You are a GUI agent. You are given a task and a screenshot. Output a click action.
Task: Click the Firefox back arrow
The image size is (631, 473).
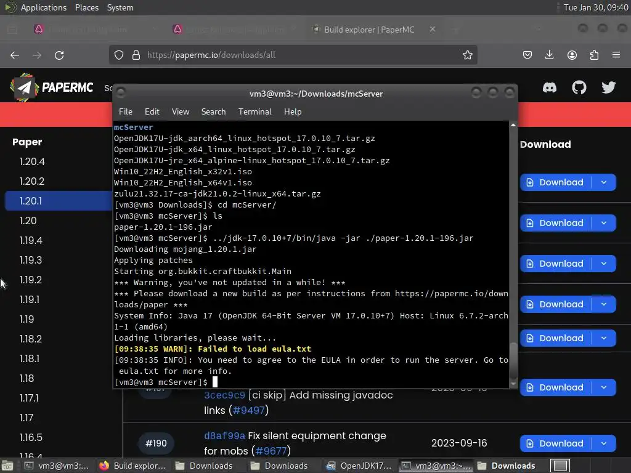pyautogui.click(x=15, y=55)
